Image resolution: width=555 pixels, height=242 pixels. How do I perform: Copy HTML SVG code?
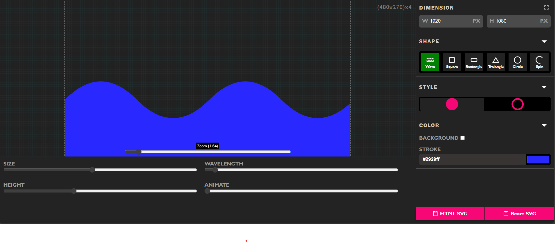[450, 214]
